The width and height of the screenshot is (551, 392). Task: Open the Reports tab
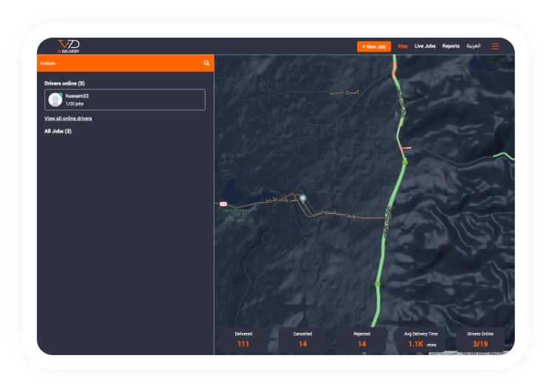tap(451, 46)
